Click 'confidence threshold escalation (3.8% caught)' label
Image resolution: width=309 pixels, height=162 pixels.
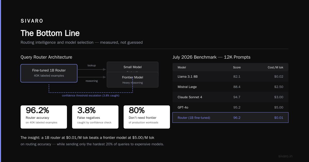(x=91, y=95)
